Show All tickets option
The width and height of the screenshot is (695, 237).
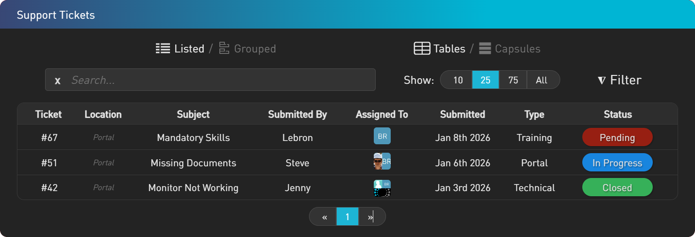541,80
